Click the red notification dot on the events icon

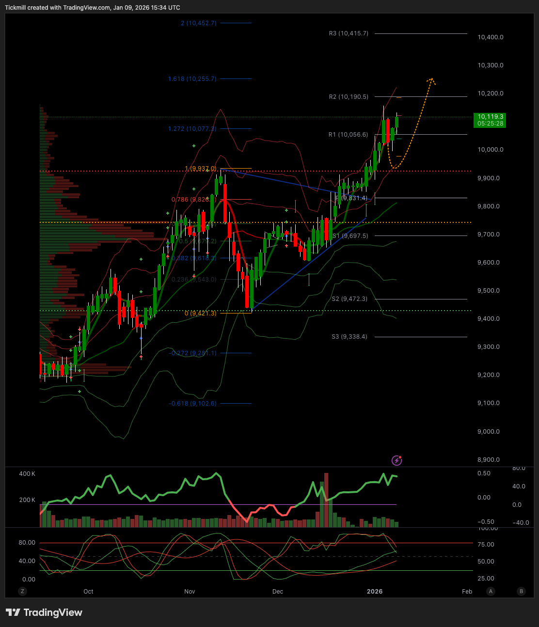tap(401, 457)
